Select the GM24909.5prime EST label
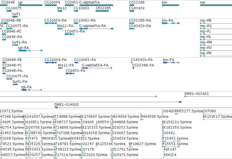 click(x=125, y=117)
